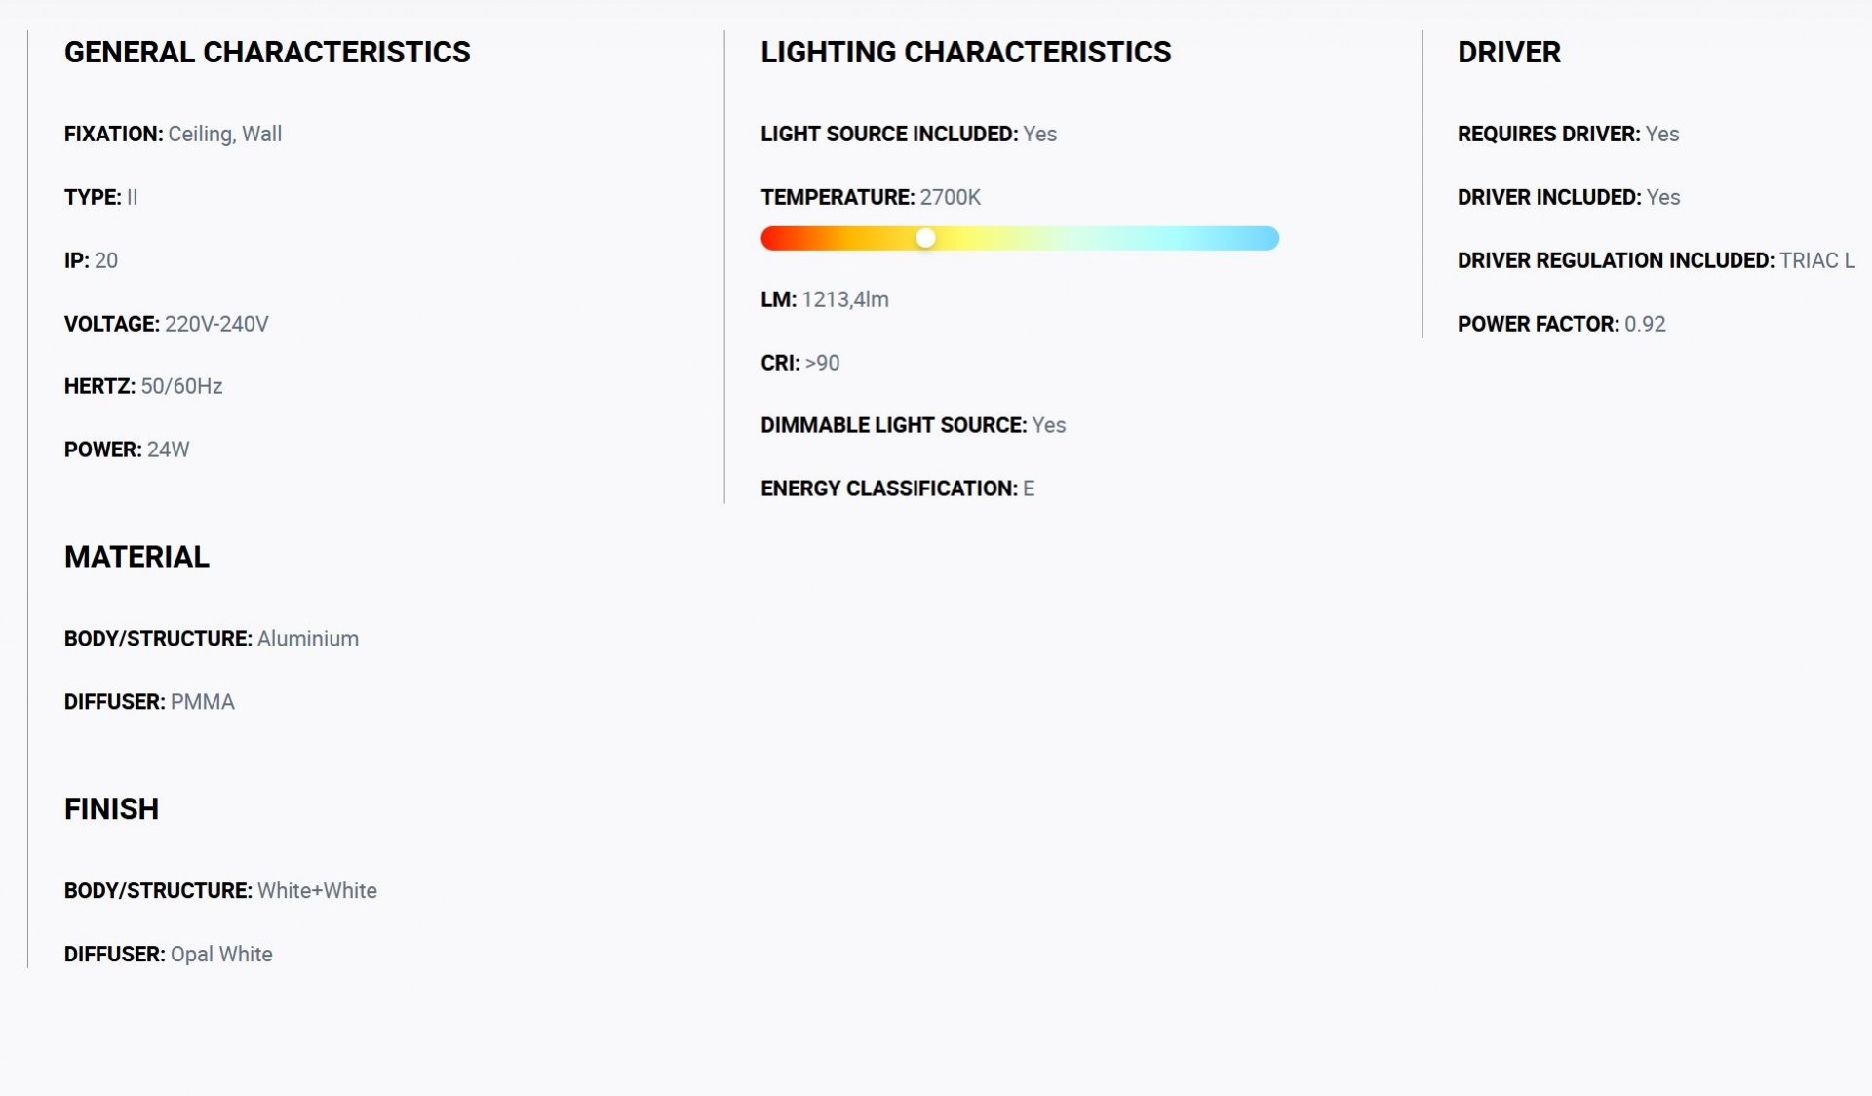This screenshot has width=1872, height=1096.
Task: Select the Power 24W entry
Action: 127,450
